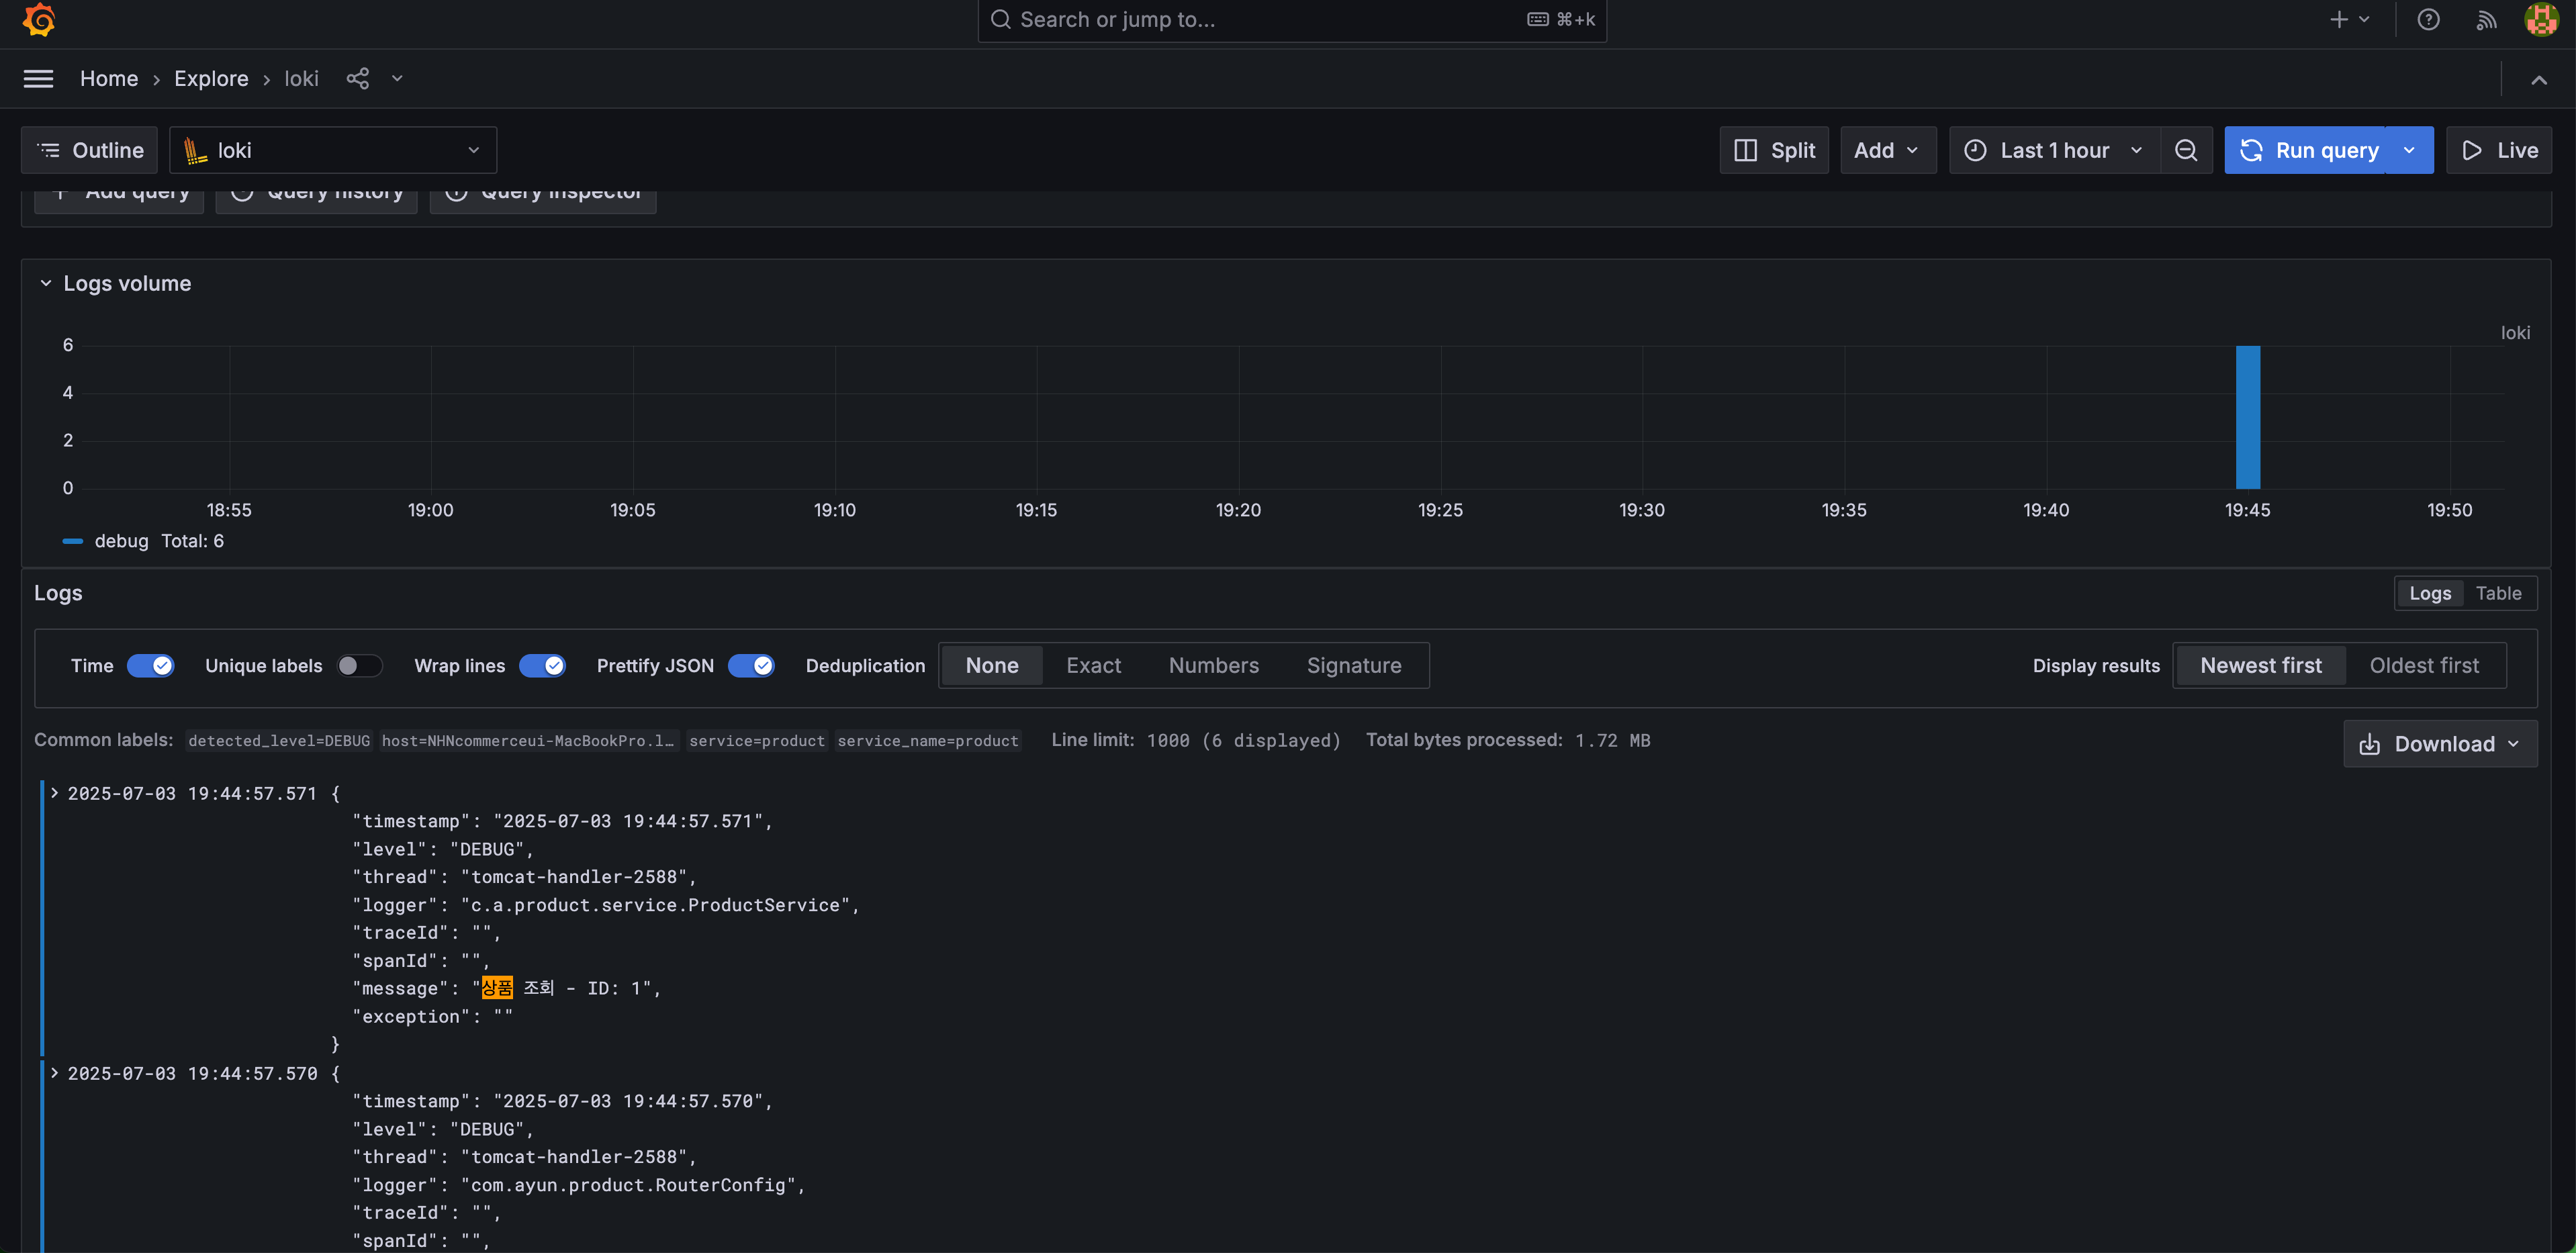
Task: Collapse top bar with chevron up icon
Action: coord(2538,79)
